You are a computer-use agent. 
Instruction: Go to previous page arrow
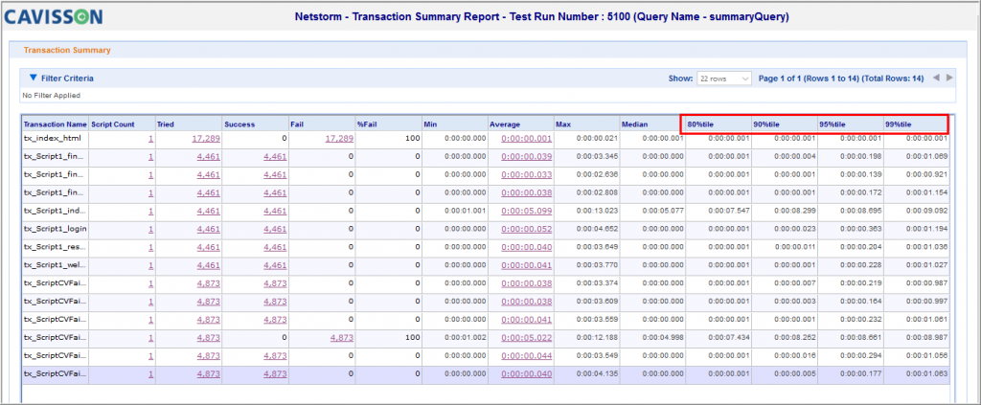click(936, 79)
